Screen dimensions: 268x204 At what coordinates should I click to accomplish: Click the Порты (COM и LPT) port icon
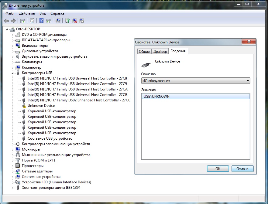pos(18,160)
